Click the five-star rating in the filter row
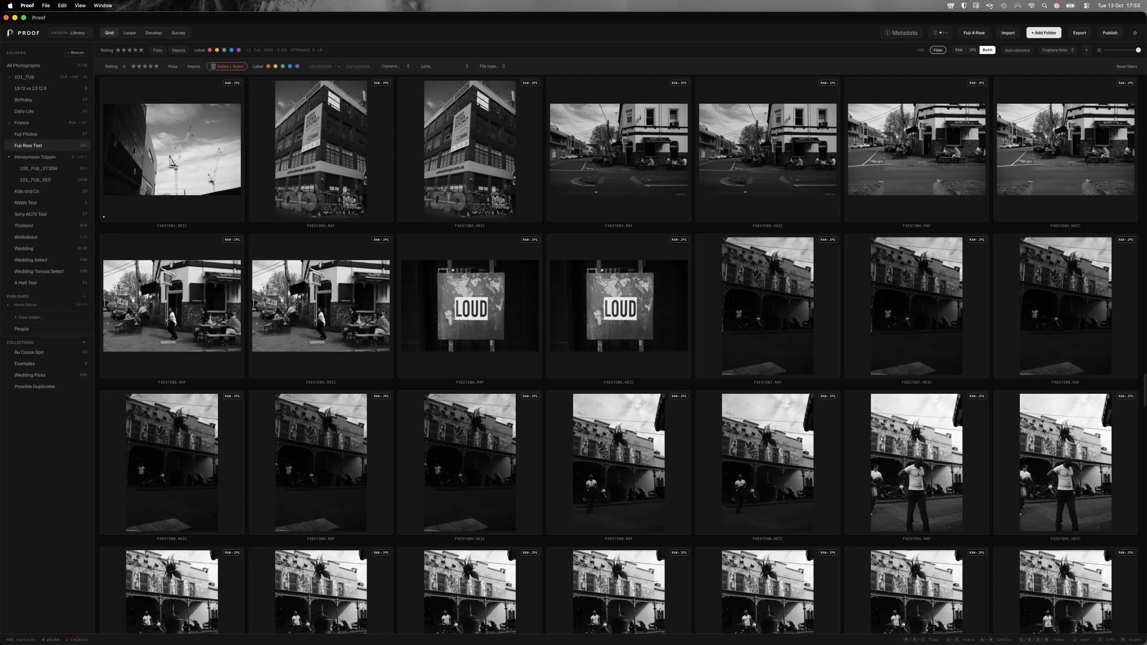1147x645 pixels. (145, 66)
